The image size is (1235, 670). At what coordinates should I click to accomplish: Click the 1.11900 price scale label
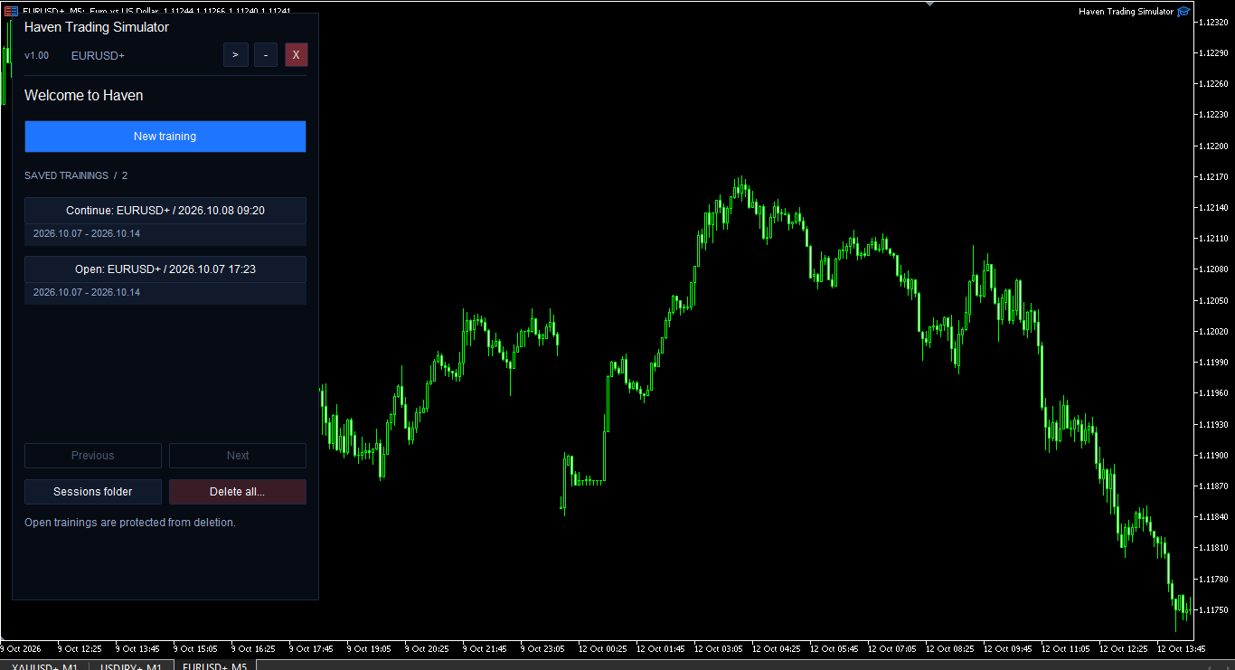click(x=1211, y=455)
